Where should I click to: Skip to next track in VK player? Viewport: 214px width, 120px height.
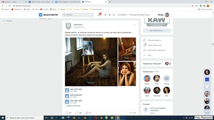pyautogui.click(x=114, y=15)
